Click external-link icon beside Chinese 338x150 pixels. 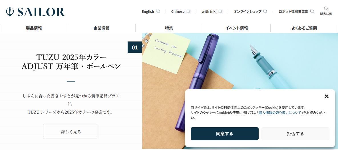(x=188, y=11)
